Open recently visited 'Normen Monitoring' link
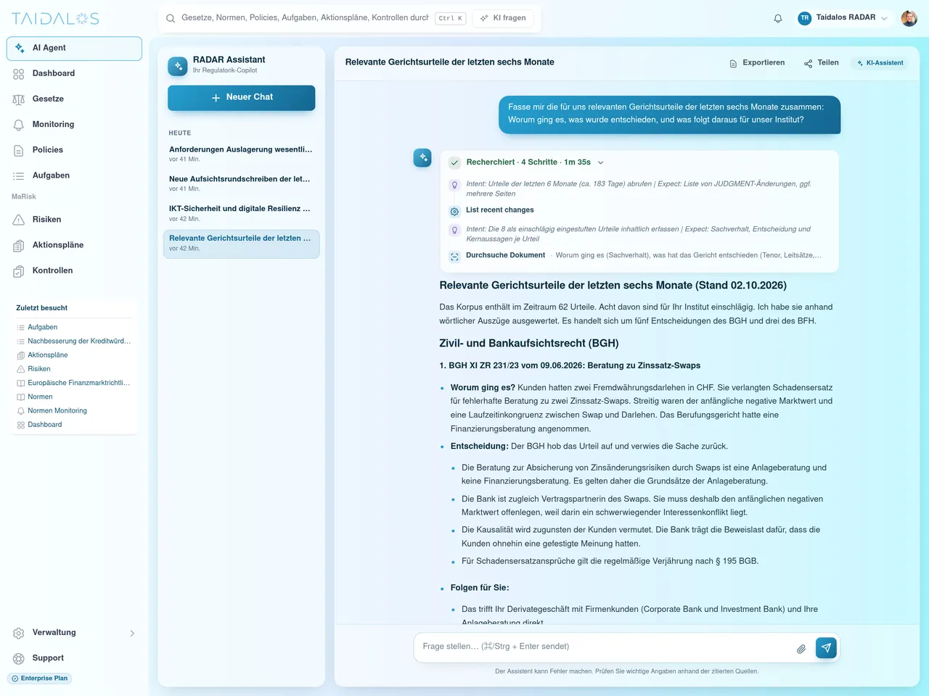The height and width of the screenshot is (696, 929). pos(57,411)
